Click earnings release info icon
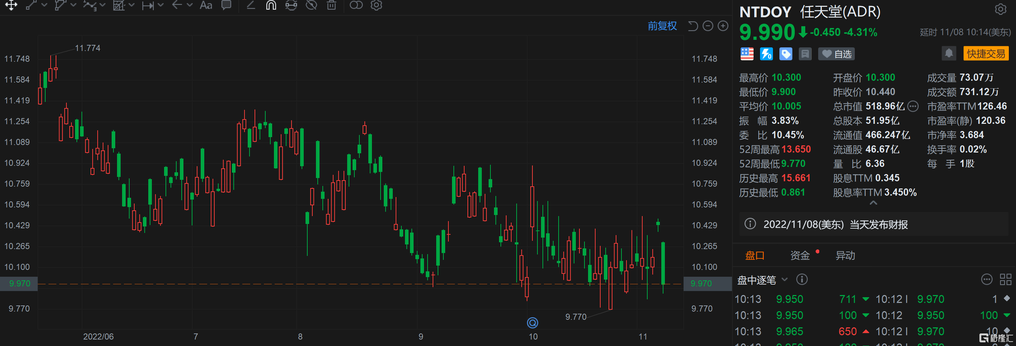The image size is (1016, 346). click(x=750, y=224)
